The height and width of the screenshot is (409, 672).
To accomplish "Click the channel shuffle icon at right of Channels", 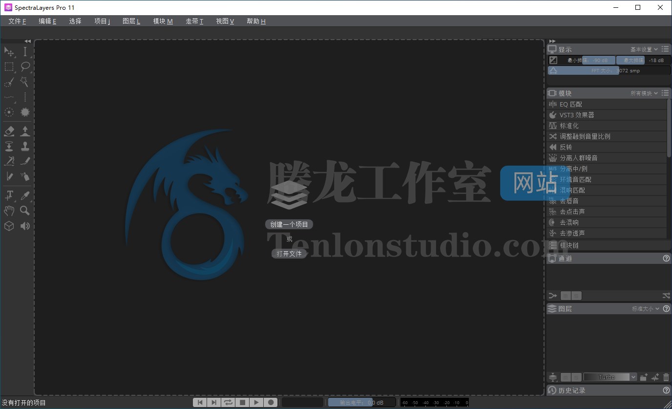I will pyautogui.click(x=666, y=296).
